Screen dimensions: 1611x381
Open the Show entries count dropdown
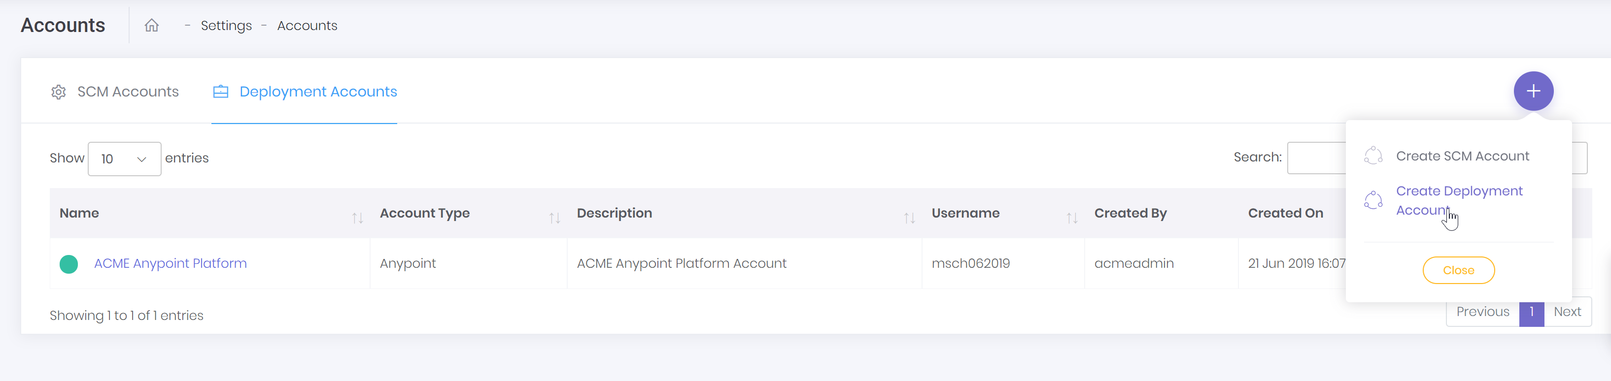click(x=125, y=159)
